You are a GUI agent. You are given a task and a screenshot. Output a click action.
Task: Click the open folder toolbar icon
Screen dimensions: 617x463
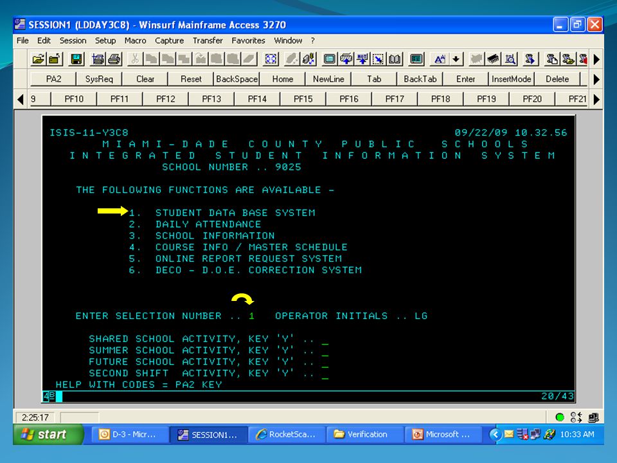tap(38, 59)
